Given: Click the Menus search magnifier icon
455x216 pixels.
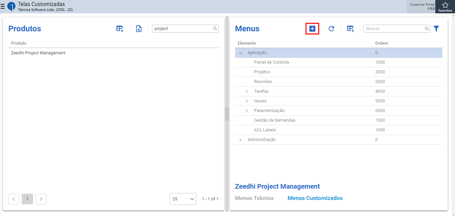Looking at the screenshot, I should click(x=427, y=29).
